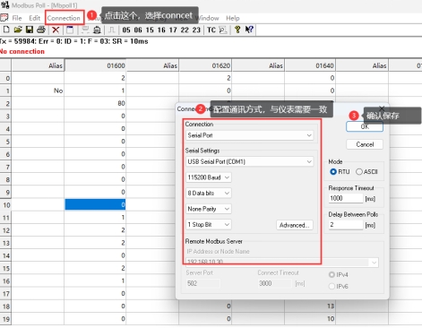This screenshot has height=328, width=422.
Task: Click the 23 function toolbar button
Action: click(196, 30)
